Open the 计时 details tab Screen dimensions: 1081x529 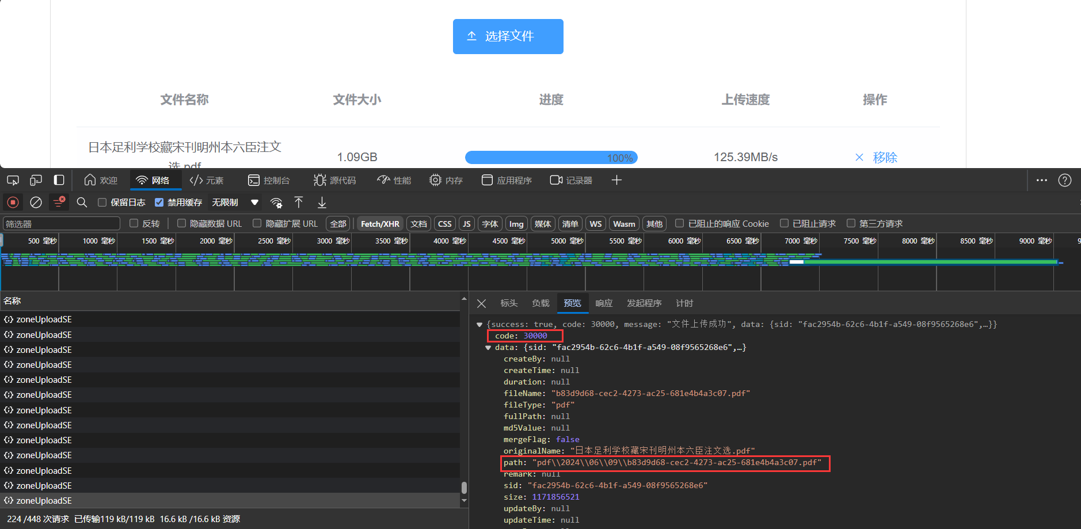(x=684, y=303)
